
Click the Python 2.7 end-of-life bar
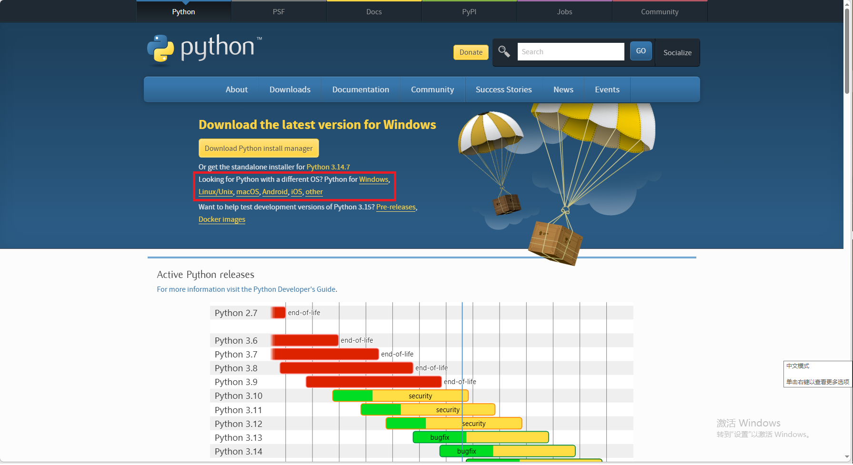tap(279, 313)
